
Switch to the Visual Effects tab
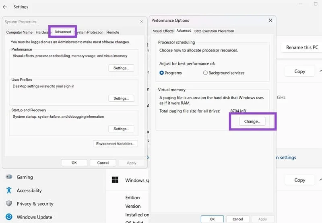click(163, 31)
